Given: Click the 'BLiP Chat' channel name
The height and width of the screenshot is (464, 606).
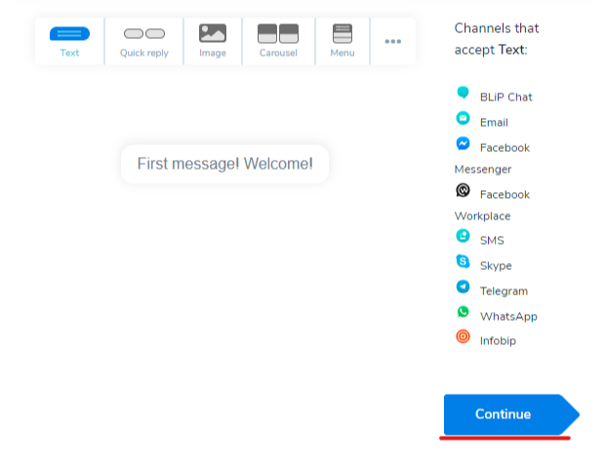Looking at the screenshot, I should point(505,97).
